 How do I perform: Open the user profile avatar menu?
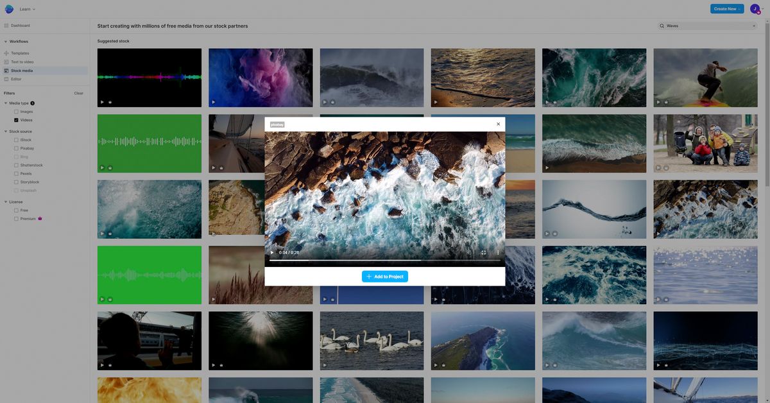(x=754, y=8)
